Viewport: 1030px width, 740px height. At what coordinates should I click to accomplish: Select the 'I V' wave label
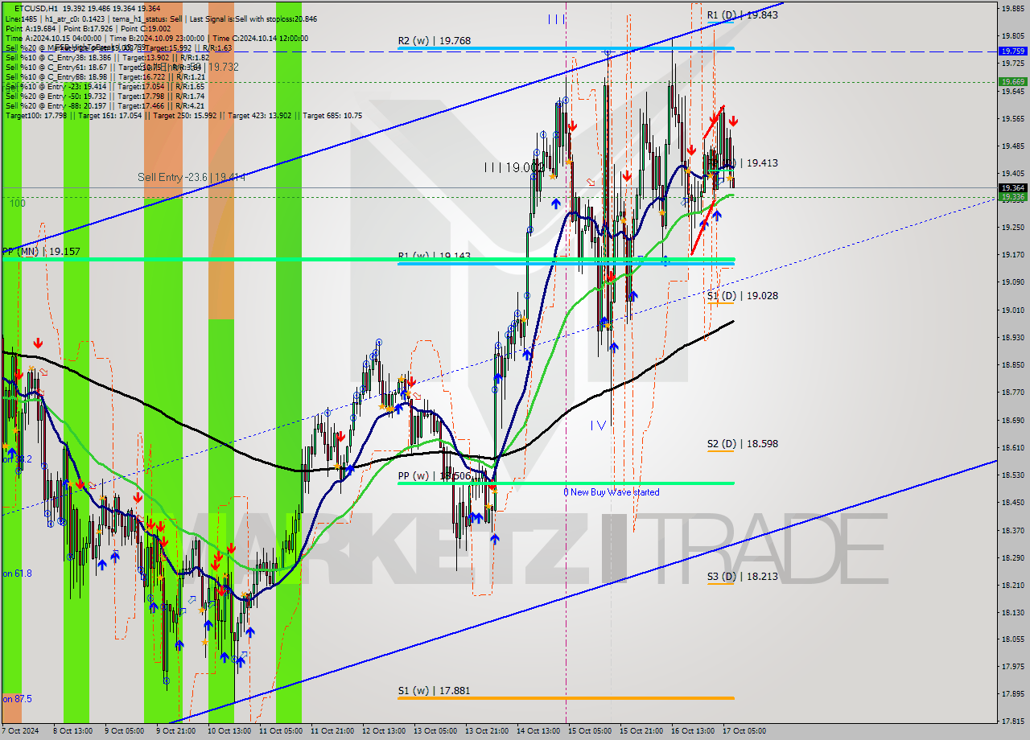[x=597, y=425]
